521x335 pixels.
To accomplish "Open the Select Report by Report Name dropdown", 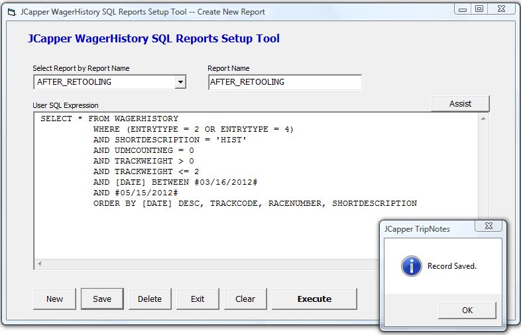I will pyautogui.click(x=180, y=82).
